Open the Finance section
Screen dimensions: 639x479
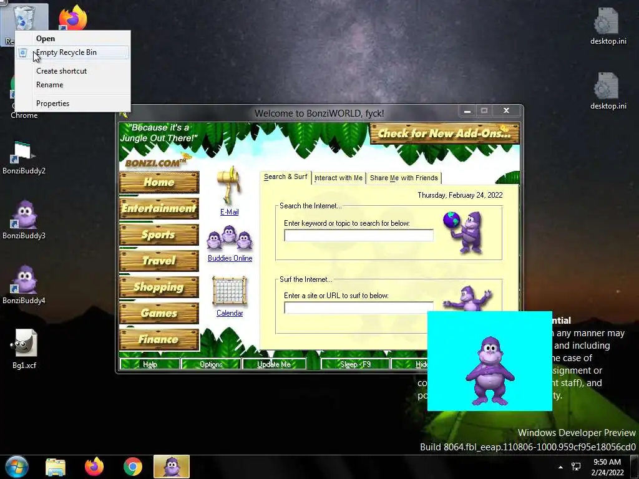click(159, 339)
